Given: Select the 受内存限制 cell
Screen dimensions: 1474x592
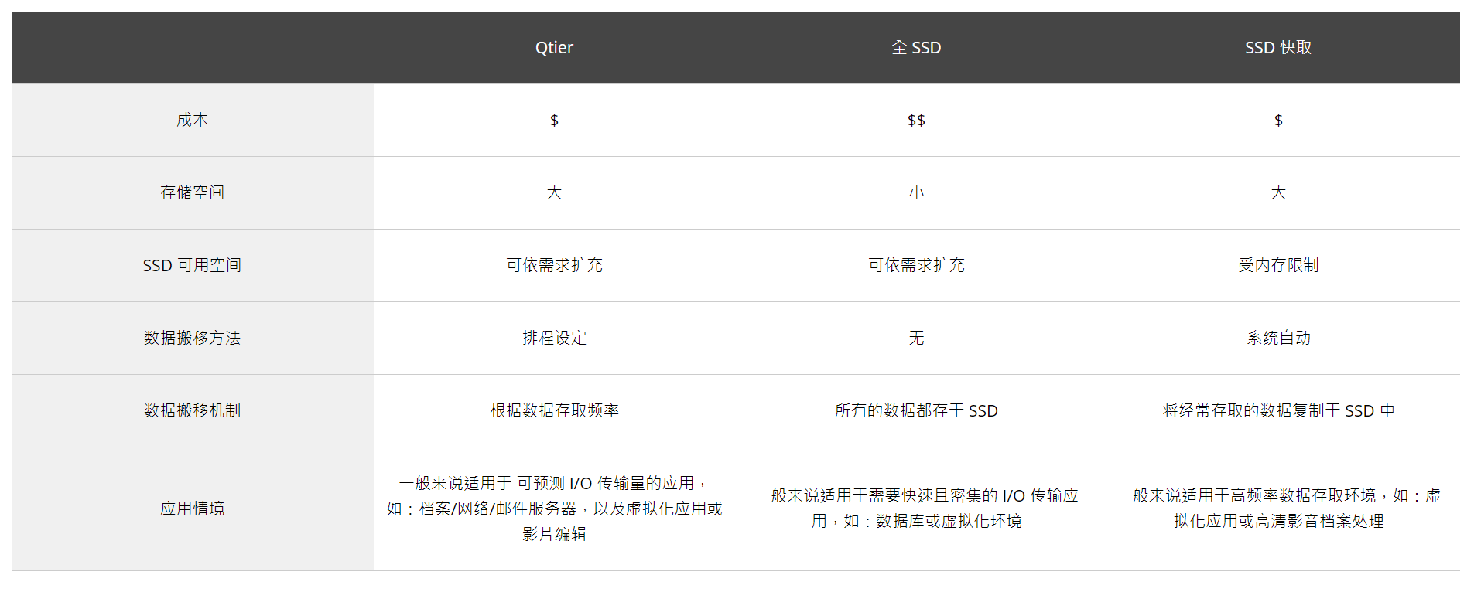Looking at the screenshot, I should (x=1278, y=265).
